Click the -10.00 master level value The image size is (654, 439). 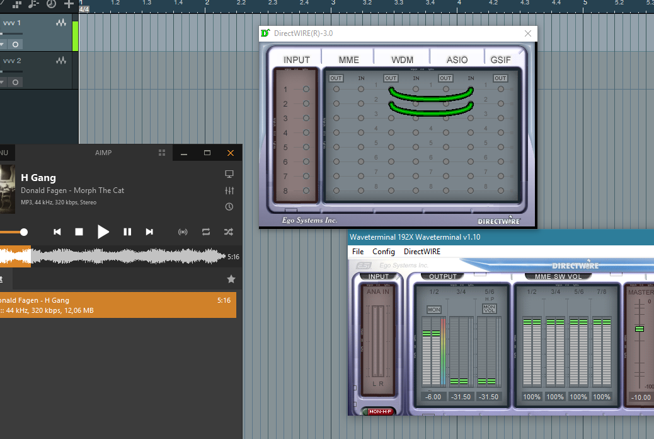(640, 397)
